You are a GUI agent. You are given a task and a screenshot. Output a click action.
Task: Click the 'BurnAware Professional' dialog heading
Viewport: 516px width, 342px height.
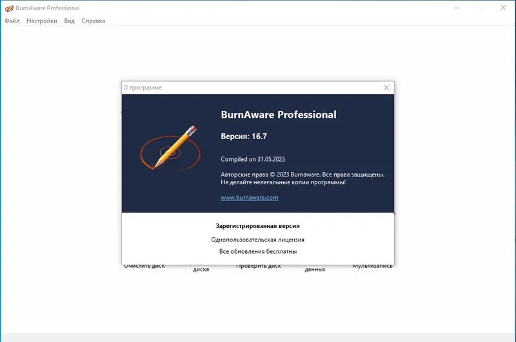(279, 115)
